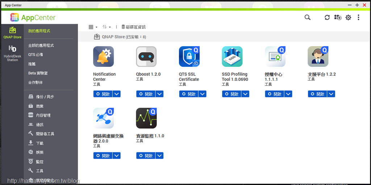Expand 資源監控 open button arrow
371x185 pixels.
[x=159, y=155]
